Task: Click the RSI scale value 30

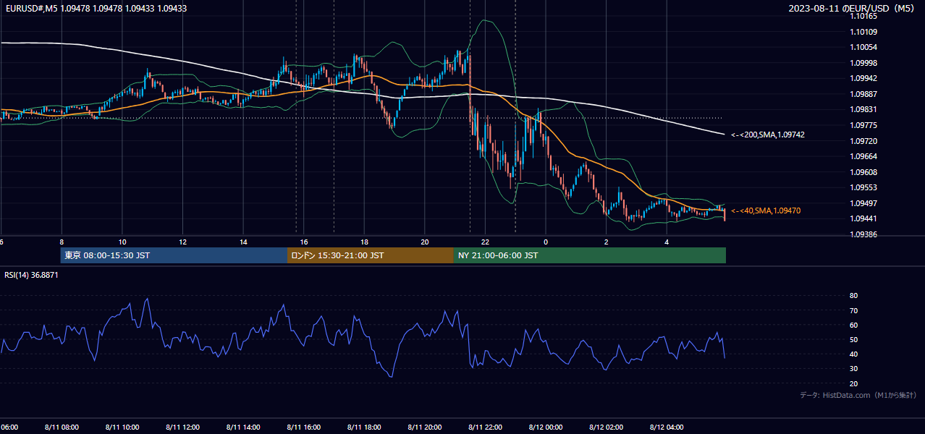Action: (x=853, y=368)
